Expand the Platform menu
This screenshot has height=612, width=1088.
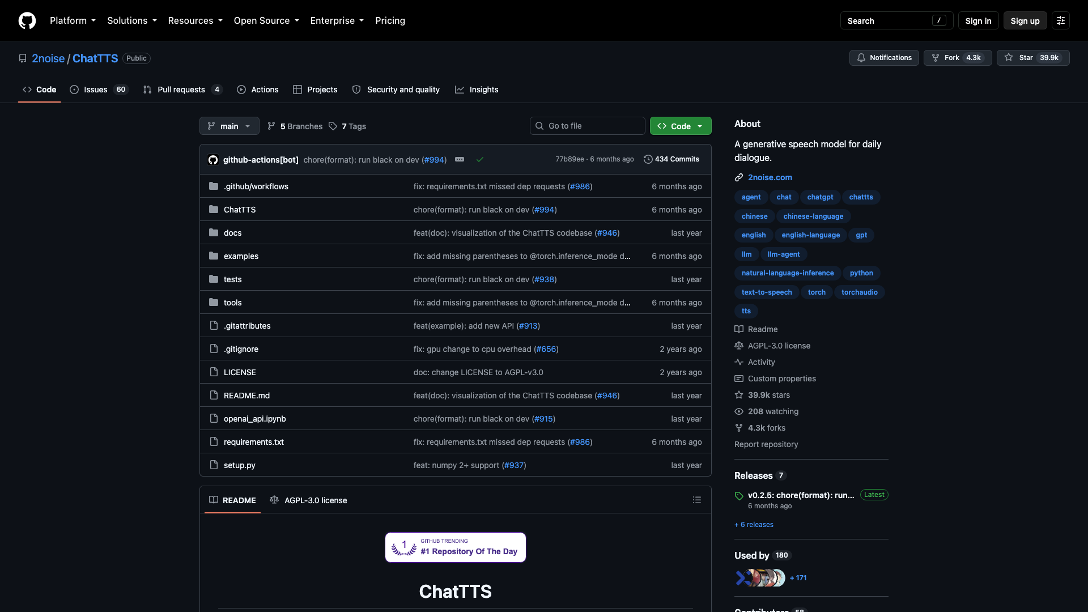coord(73,20)
